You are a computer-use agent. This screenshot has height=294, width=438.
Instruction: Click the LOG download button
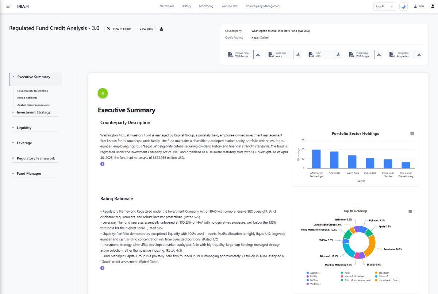[x=419, y=6]
